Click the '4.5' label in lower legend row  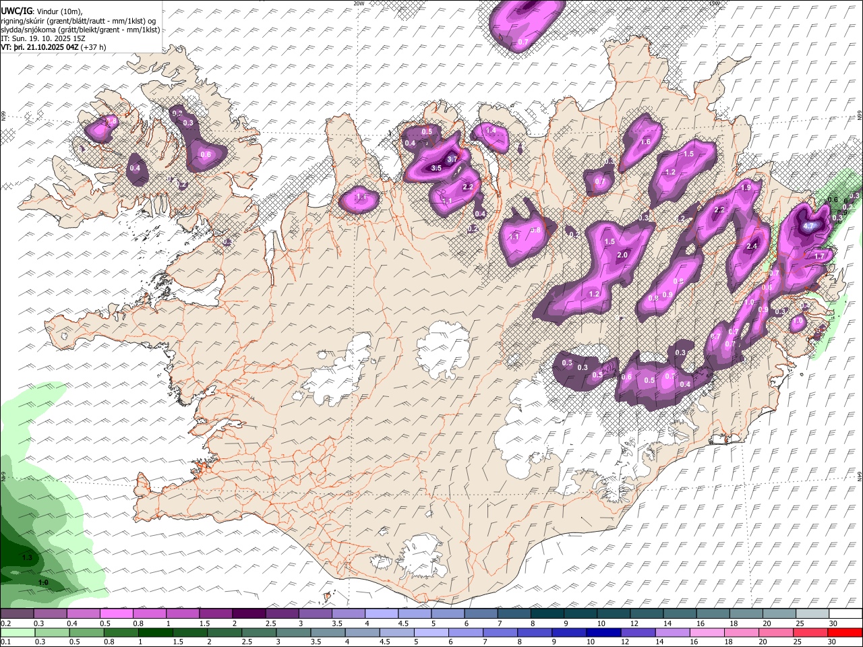386,642
